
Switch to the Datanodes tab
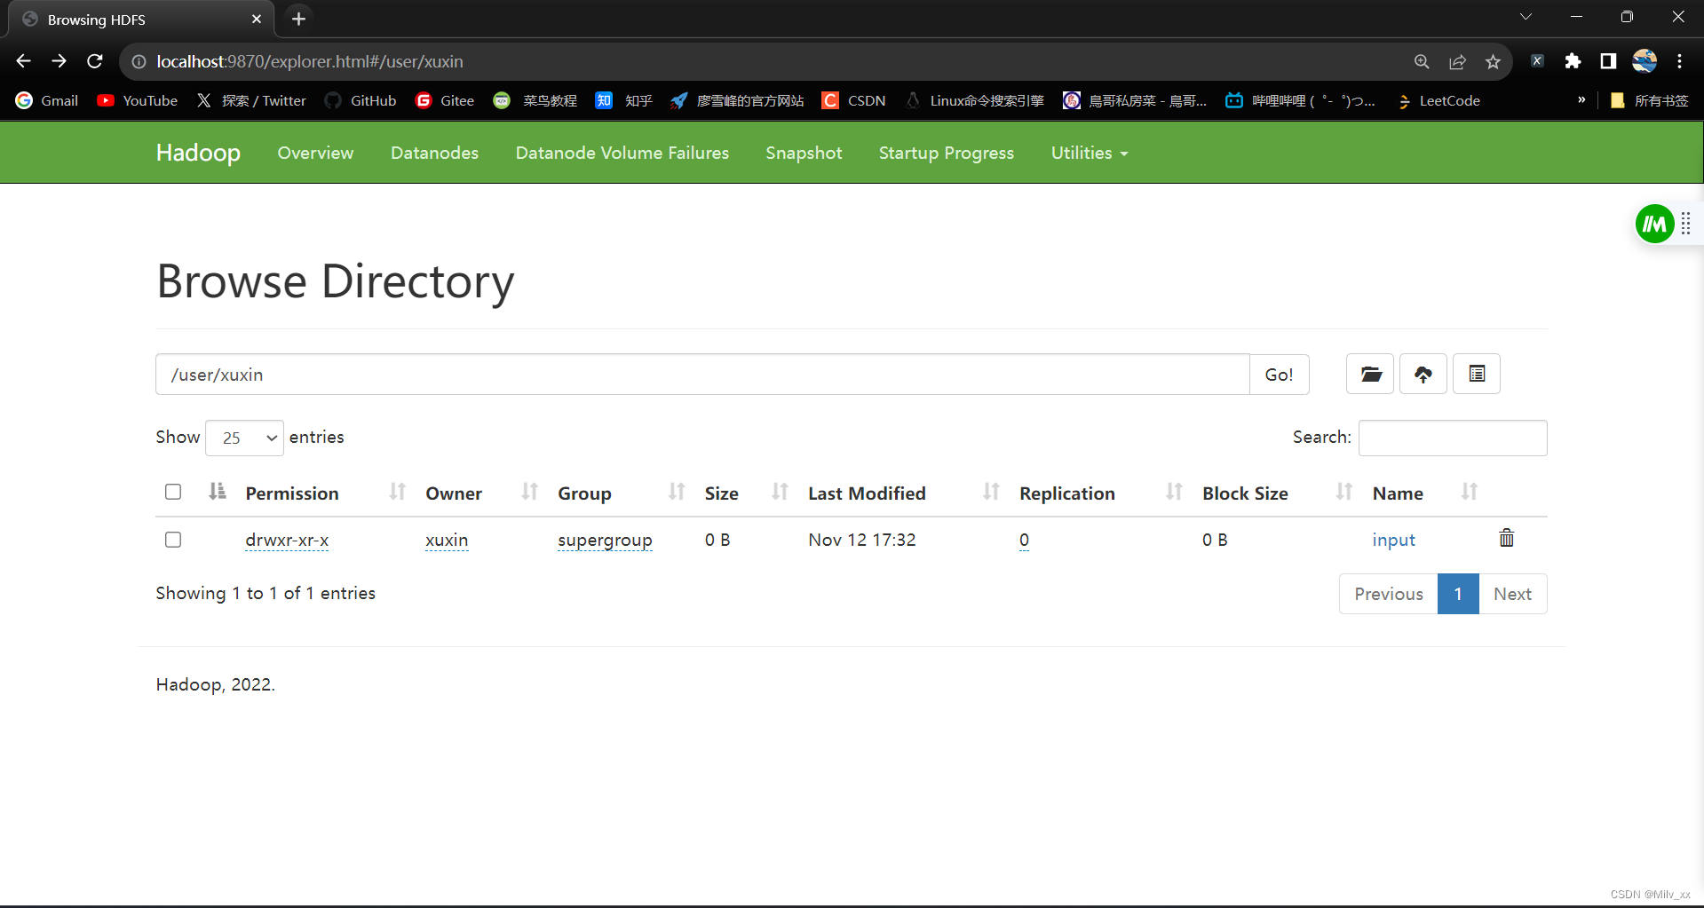coord(434,153)
